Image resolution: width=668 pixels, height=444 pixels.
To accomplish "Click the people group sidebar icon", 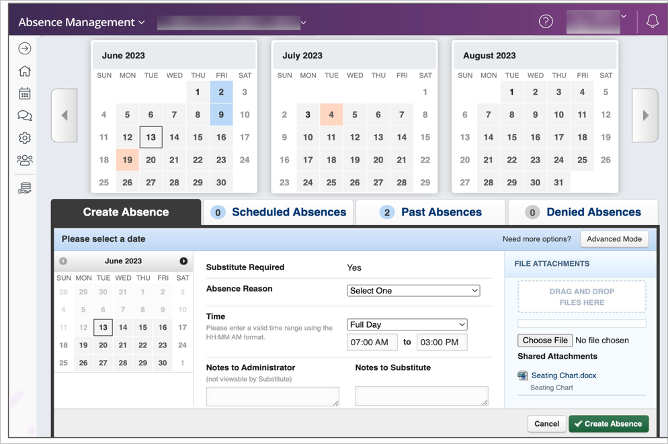I will click(25, 161).
